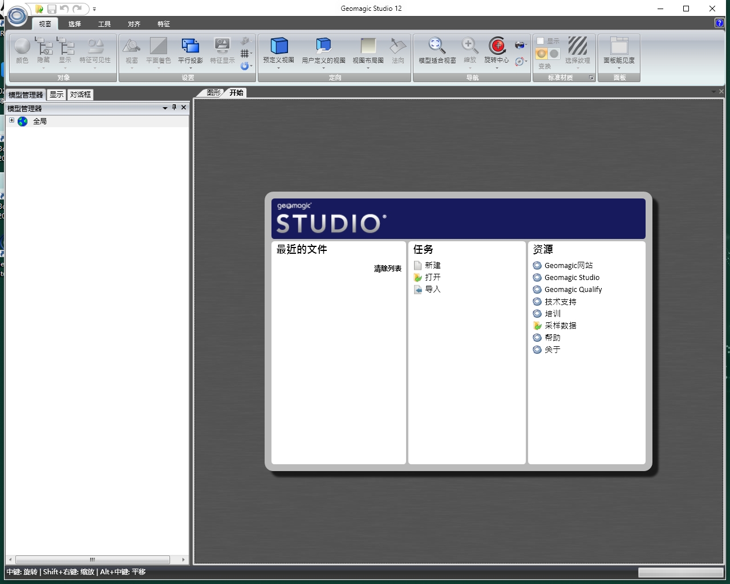This screenshot has height=584, width=730.
Task: Switch to the 工具 ribbon tab
Action: pyautogui.click(x=104, y=24)
